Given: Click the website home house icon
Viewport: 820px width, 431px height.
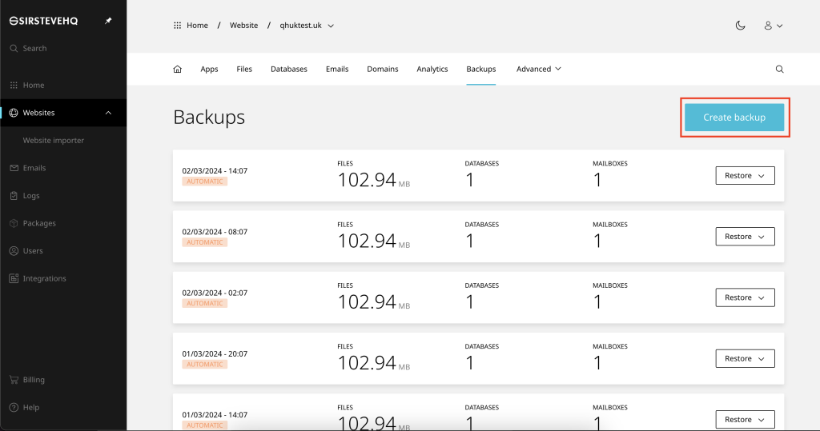Looking at the screenshot, I should pyautogui.click(x=177, y=69).
